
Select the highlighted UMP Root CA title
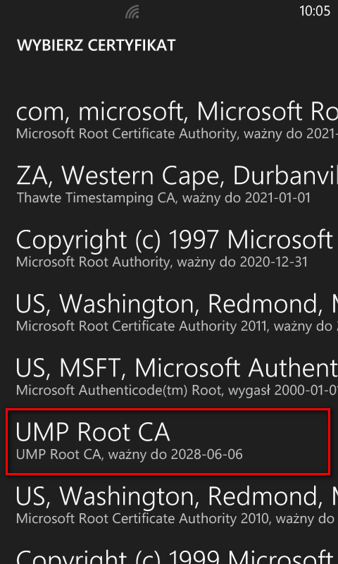[93, 432]
